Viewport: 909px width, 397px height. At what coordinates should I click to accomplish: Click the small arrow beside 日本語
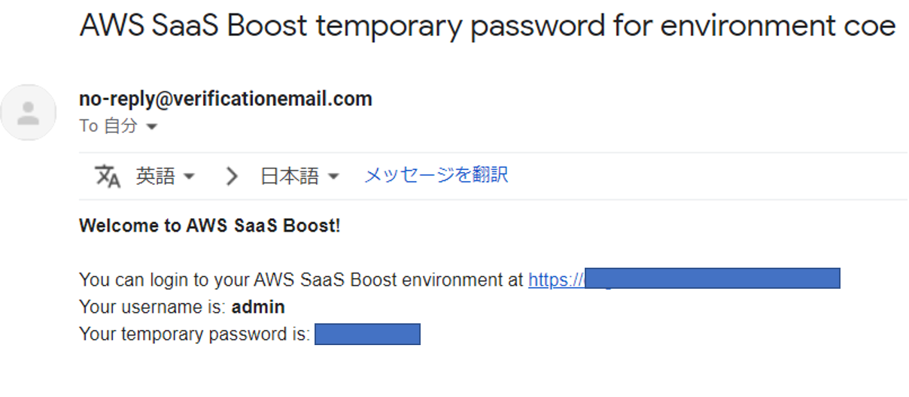(x=332, y=177)
